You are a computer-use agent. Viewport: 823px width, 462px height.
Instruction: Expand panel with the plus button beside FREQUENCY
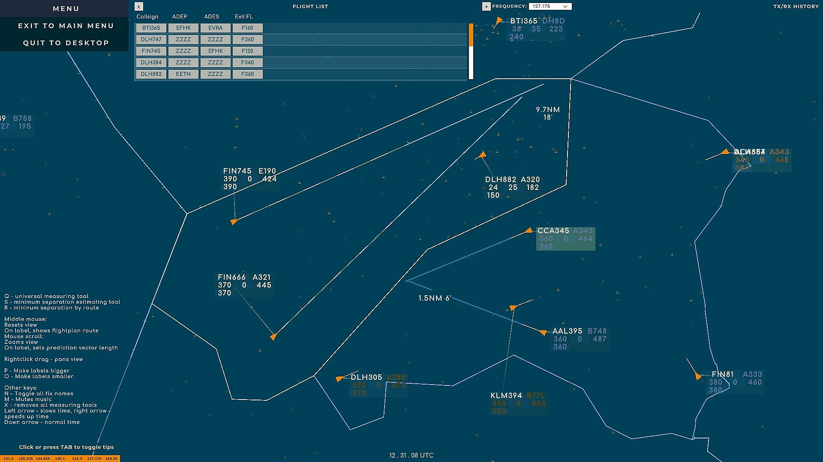486,6
